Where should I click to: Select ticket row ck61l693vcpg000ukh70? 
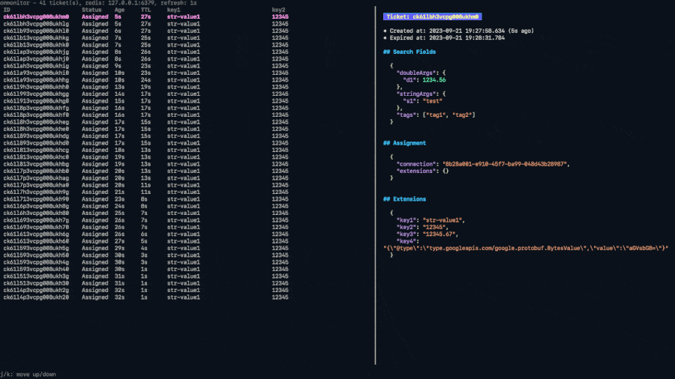[x=146, y=227]
